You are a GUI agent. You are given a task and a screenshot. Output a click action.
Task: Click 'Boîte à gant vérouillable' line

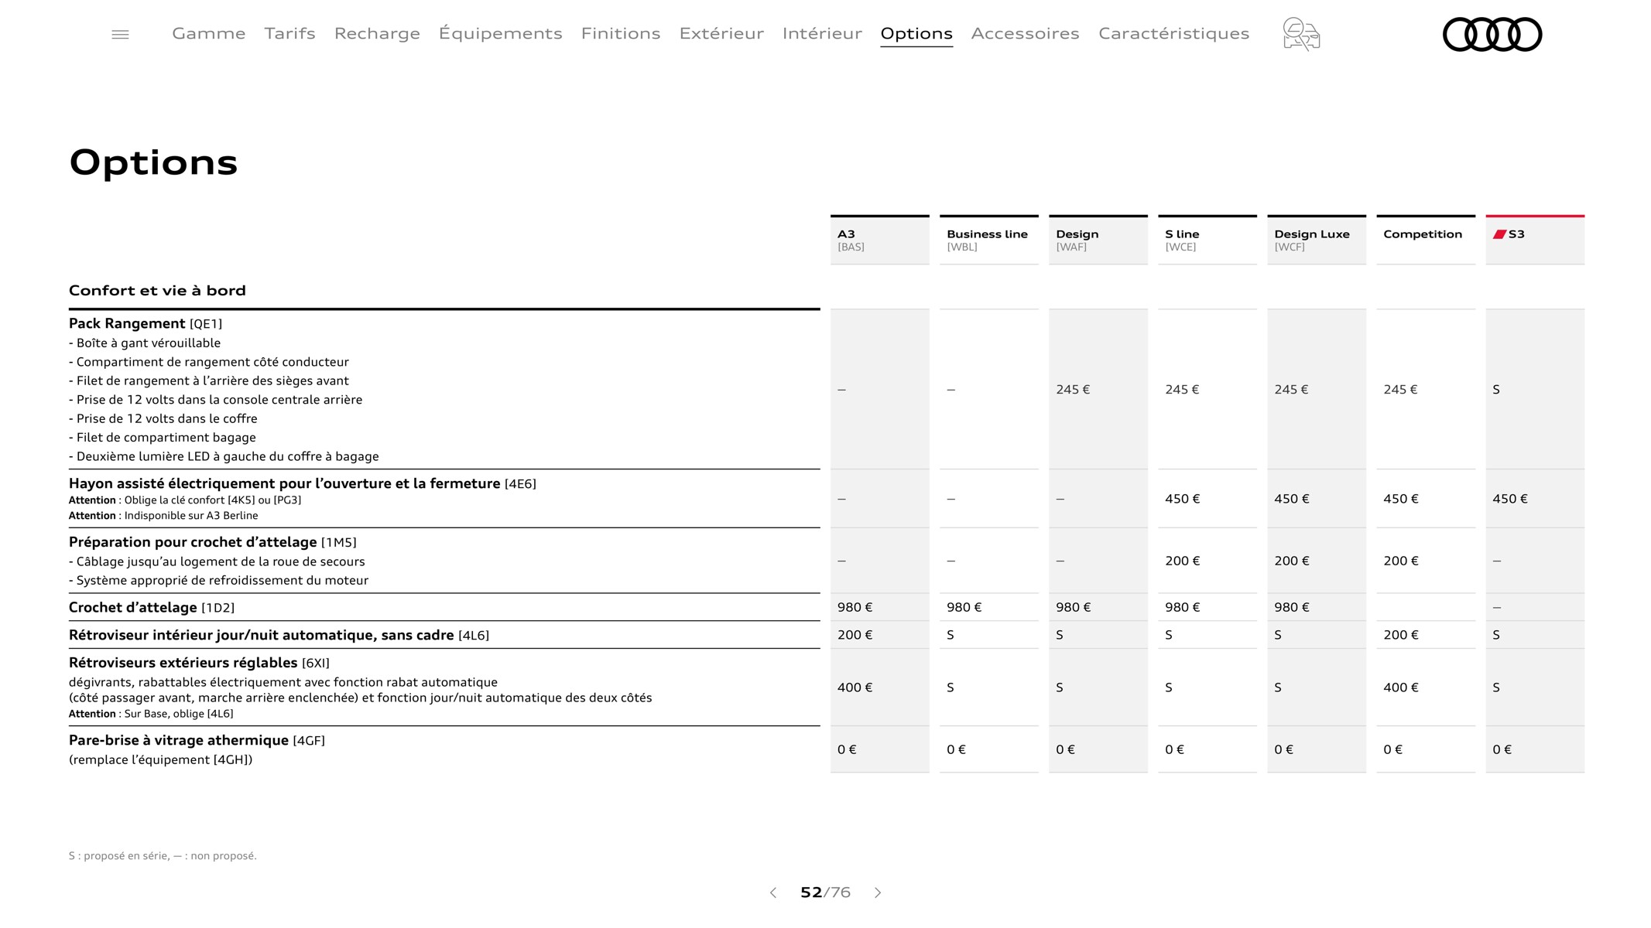click(x=145, y=343)
